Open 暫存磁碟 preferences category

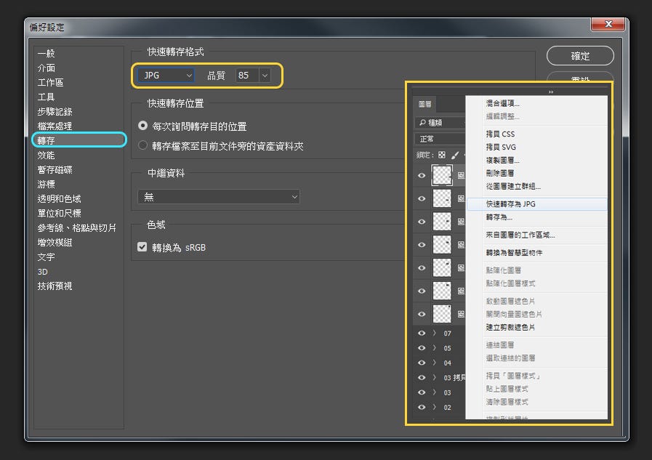(x=55, y=169)
